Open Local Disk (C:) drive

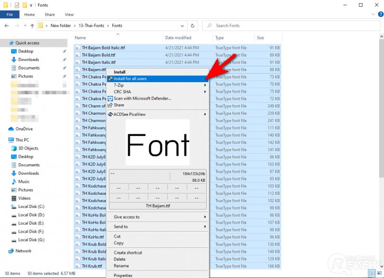(31, 206)
